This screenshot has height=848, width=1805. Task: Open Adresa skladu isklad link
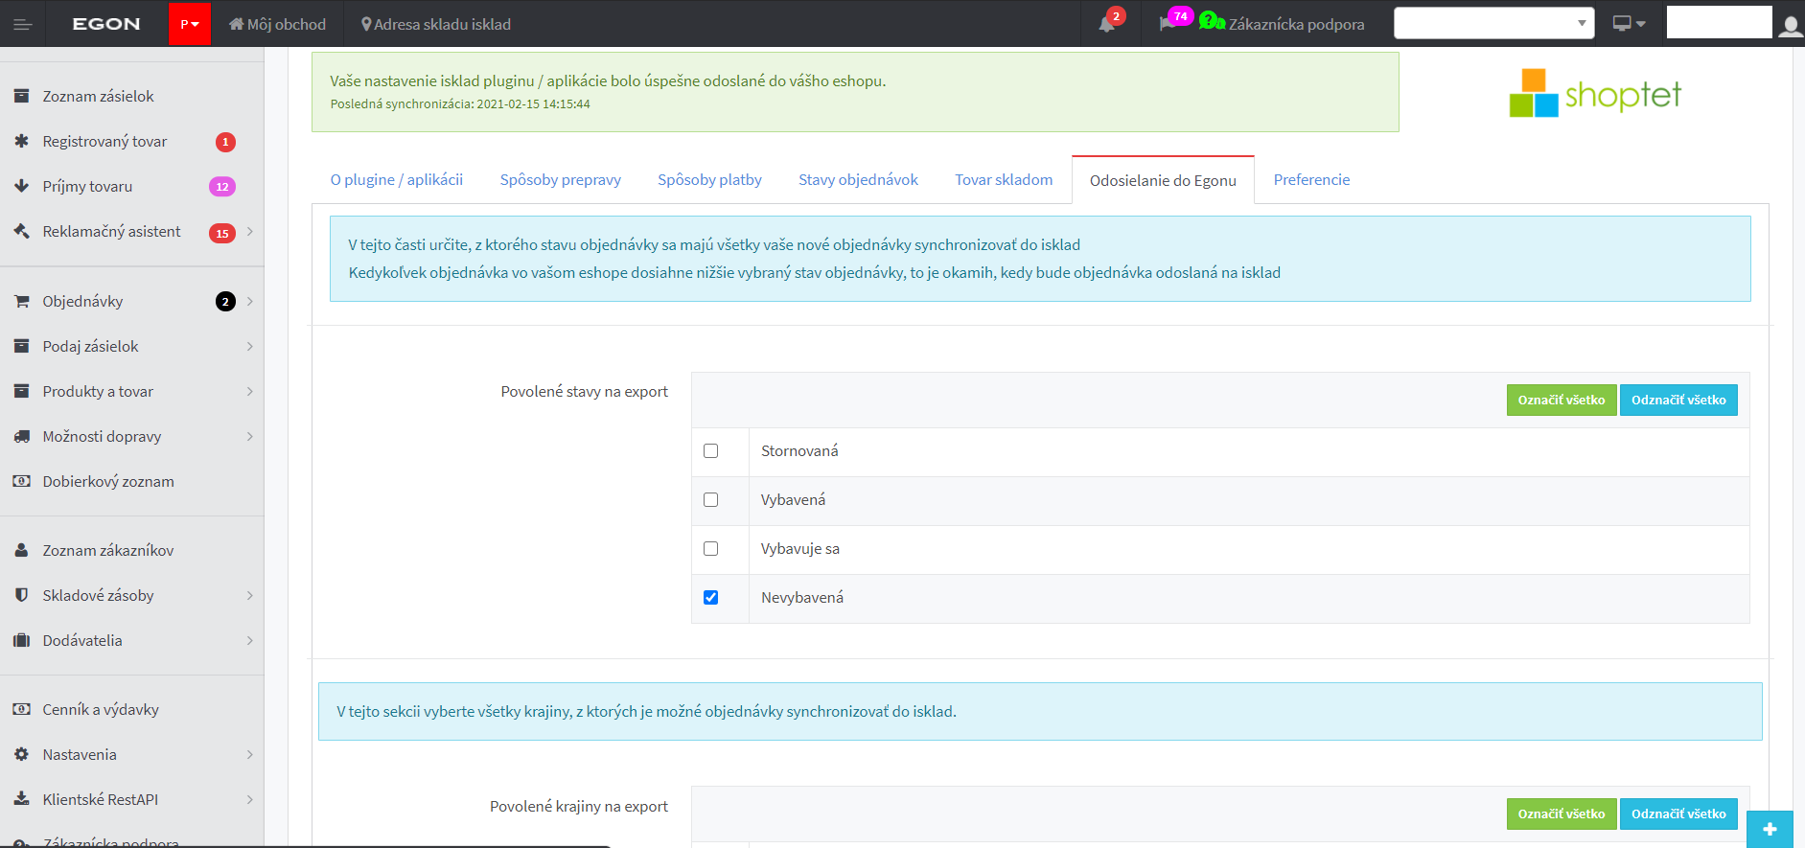click(436, 24)
